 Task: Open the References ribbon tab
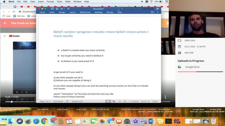click(x=85, y=12)
